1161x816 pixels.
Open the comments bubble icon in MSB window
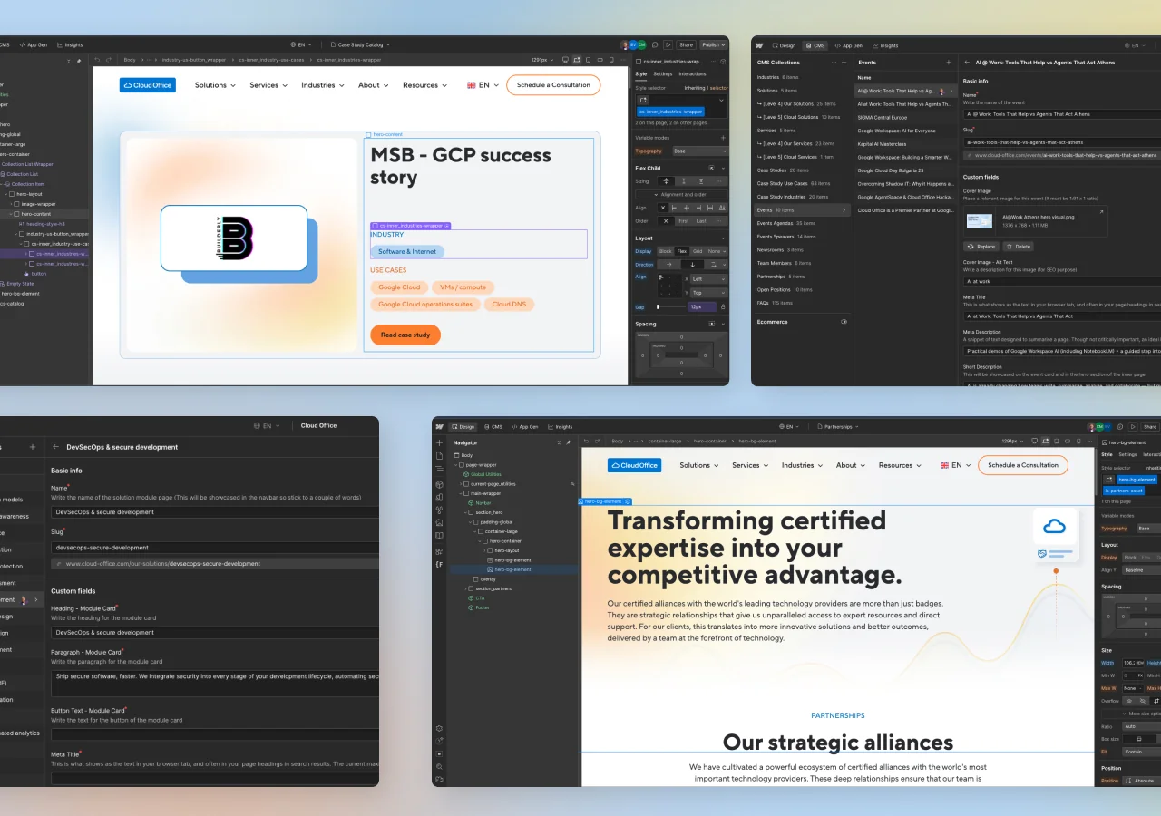(655, 44)
